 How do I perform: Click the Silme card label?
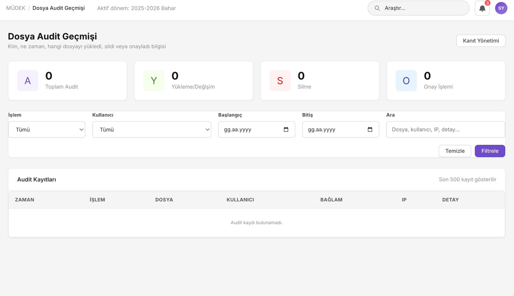(x=304, y=87)
